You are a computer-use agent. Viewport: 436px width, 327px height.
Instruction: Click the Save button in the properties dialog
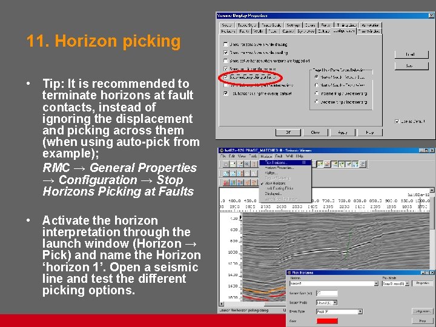click(x=411, y=66)
